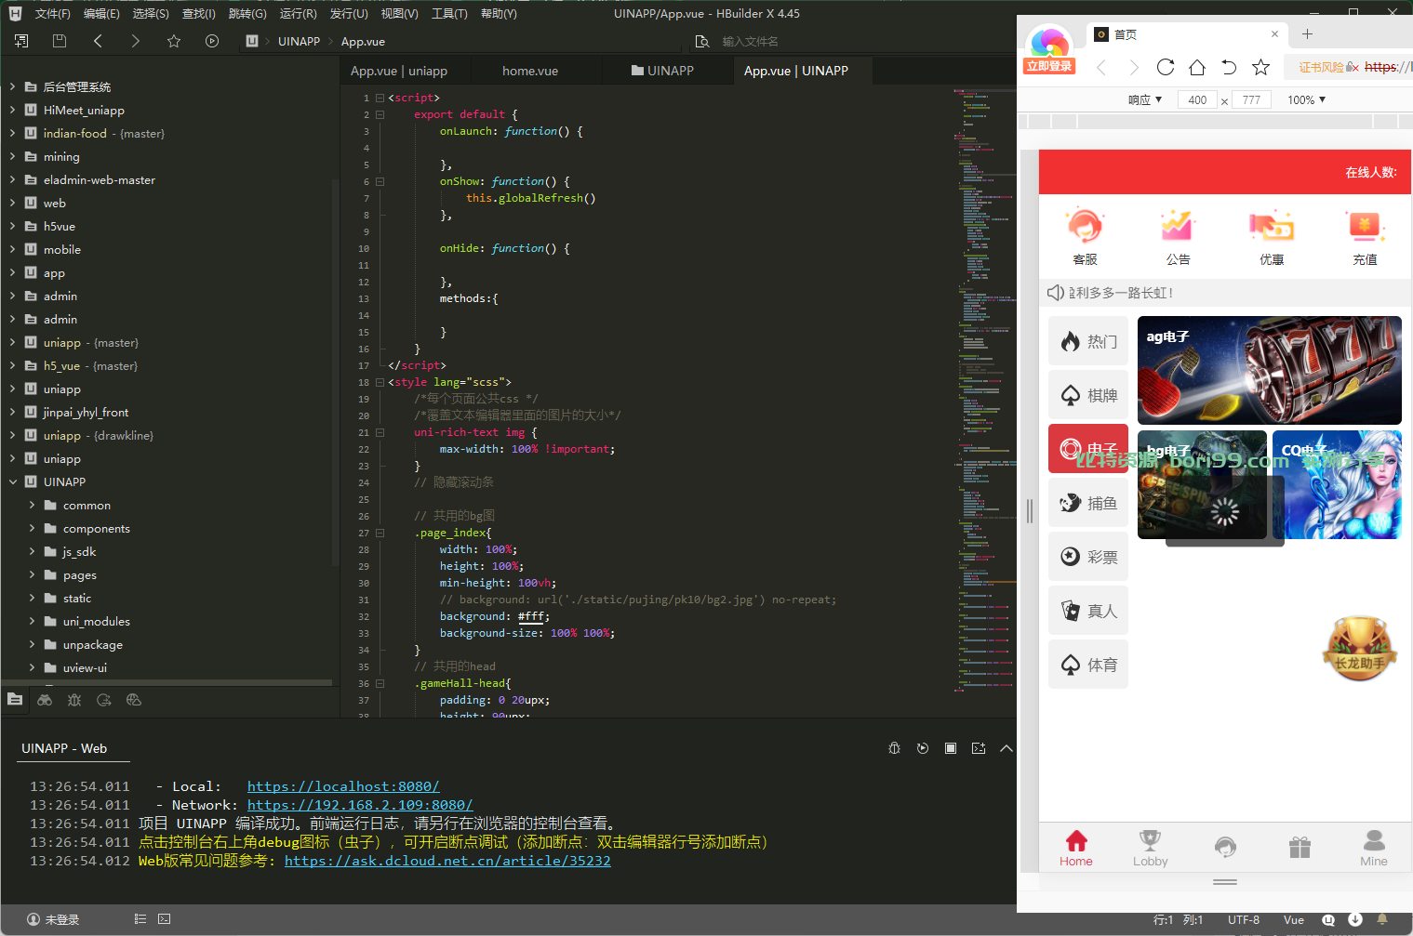Click the viewport width field showing 400
Image resolution: width=1413 pixels, height=936 pixels.
click(x=1197, y=99)
